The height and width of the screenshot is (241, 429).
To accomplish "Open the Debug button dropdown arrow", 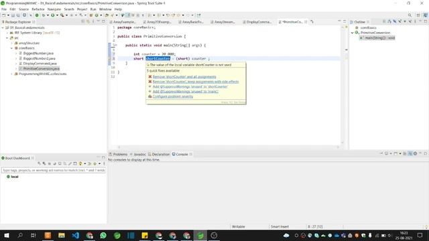I will tap(48, 15).
